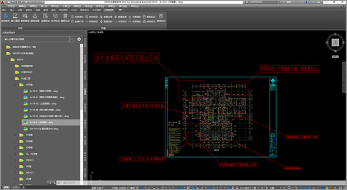Open the collaboration assistant ribbon button
The height and width of the screenshot is (190, 347).
[x=5, y=17]
